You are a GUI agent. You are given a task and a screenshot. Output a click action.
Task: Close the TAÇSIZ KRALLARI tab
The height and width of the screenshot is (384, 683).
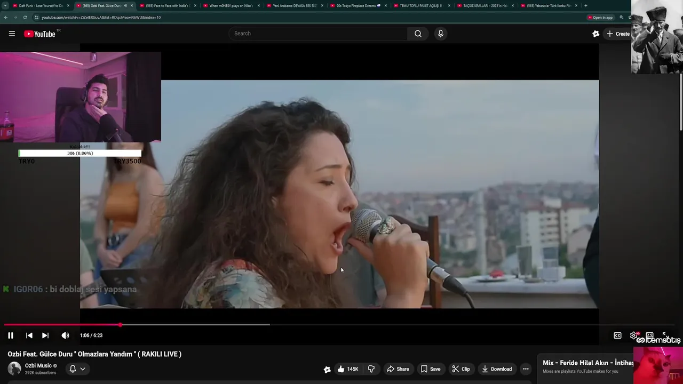513,5
